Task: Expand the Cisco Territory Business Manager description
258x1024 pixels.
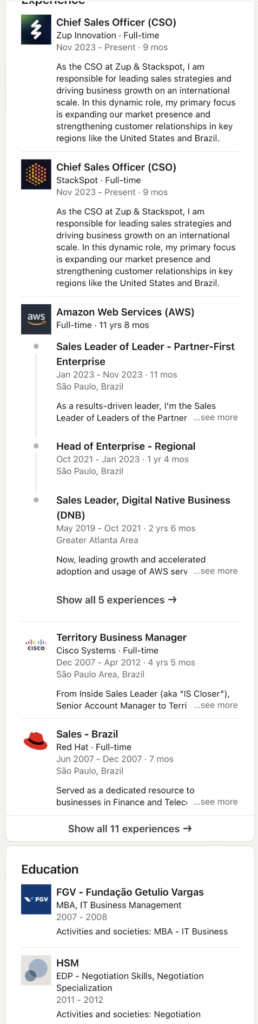Action: pyautogui.click(x=216, y=705)
